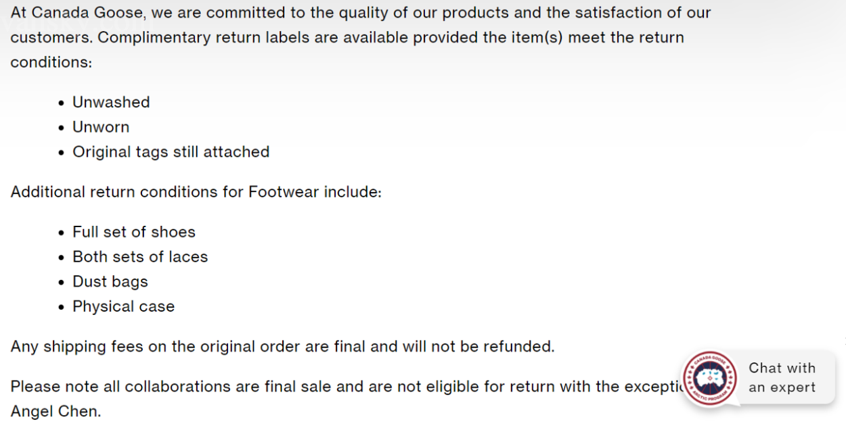The height and width of the screenshot is (434, 846).
Task: Click the 'Chat with' label text
Action: pos(782,368)
